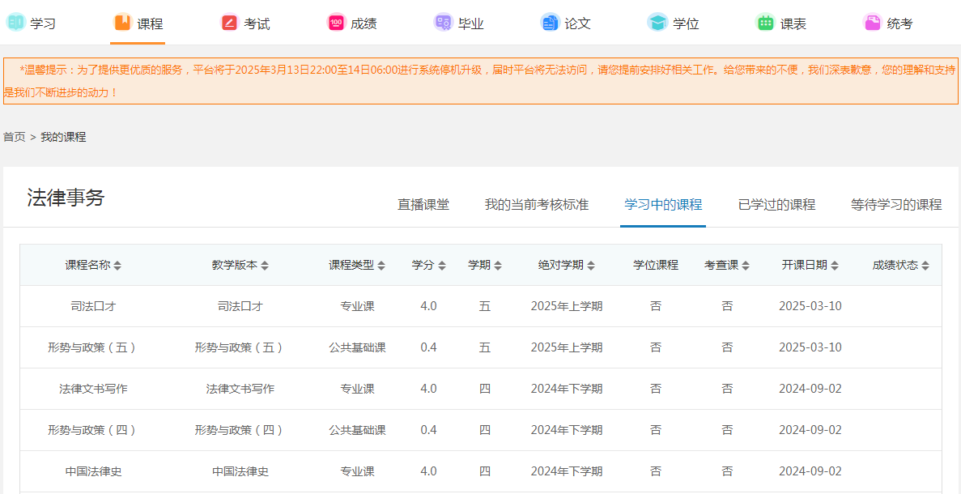Click the purple 毕业 icon

pyautogui.click(x=443, y=23)
